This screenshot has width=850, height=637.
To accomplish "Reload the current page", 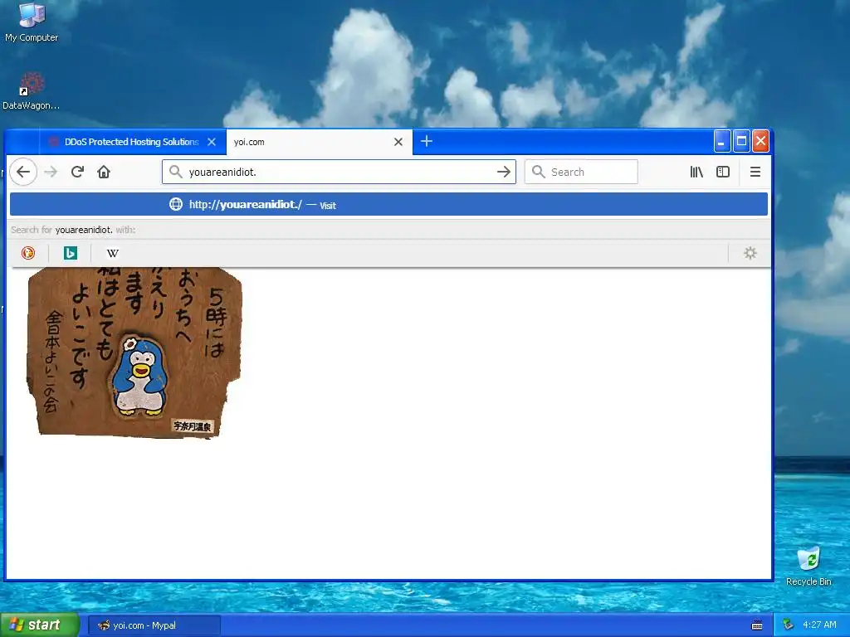I will coord(77,173).
